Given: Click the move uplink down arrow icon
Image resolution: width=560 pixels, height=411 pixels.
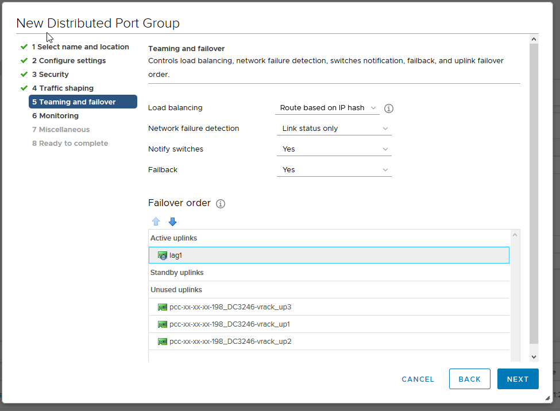Looking at the screenshot, I should (172, 222).
